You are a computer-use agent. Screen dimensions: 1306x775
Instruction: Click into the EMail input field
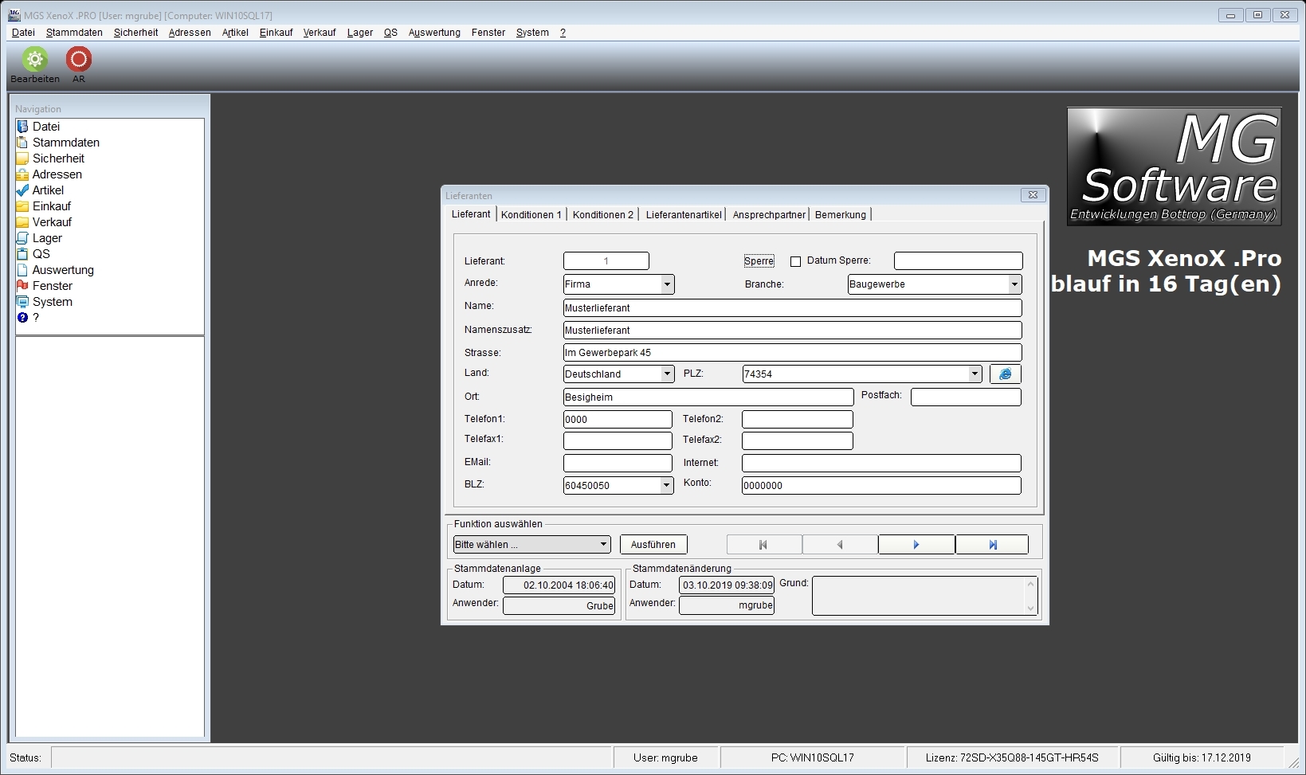point(618,463)
